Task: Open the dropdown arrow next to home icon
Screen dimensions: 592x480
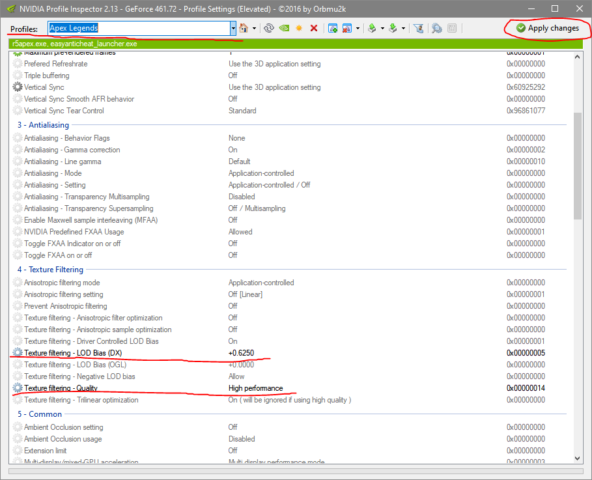Action: click(x=254, y=28)
